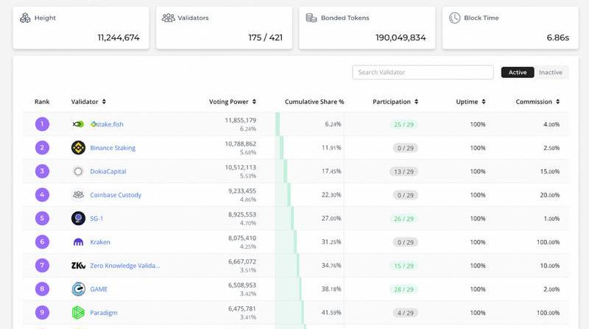
Task: Click the GAME validator logo icon
Action: point(78,289)
